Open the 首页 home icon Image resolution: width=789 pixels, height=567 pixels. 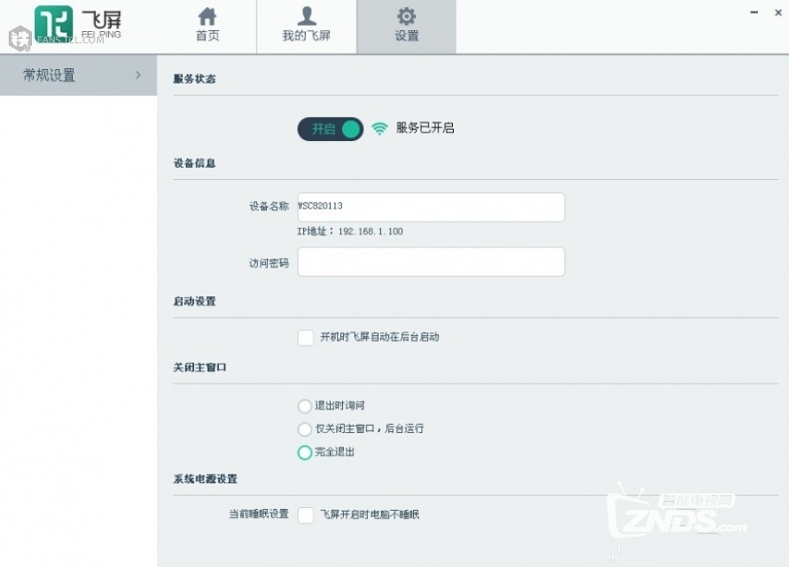(x=207, y=16)
